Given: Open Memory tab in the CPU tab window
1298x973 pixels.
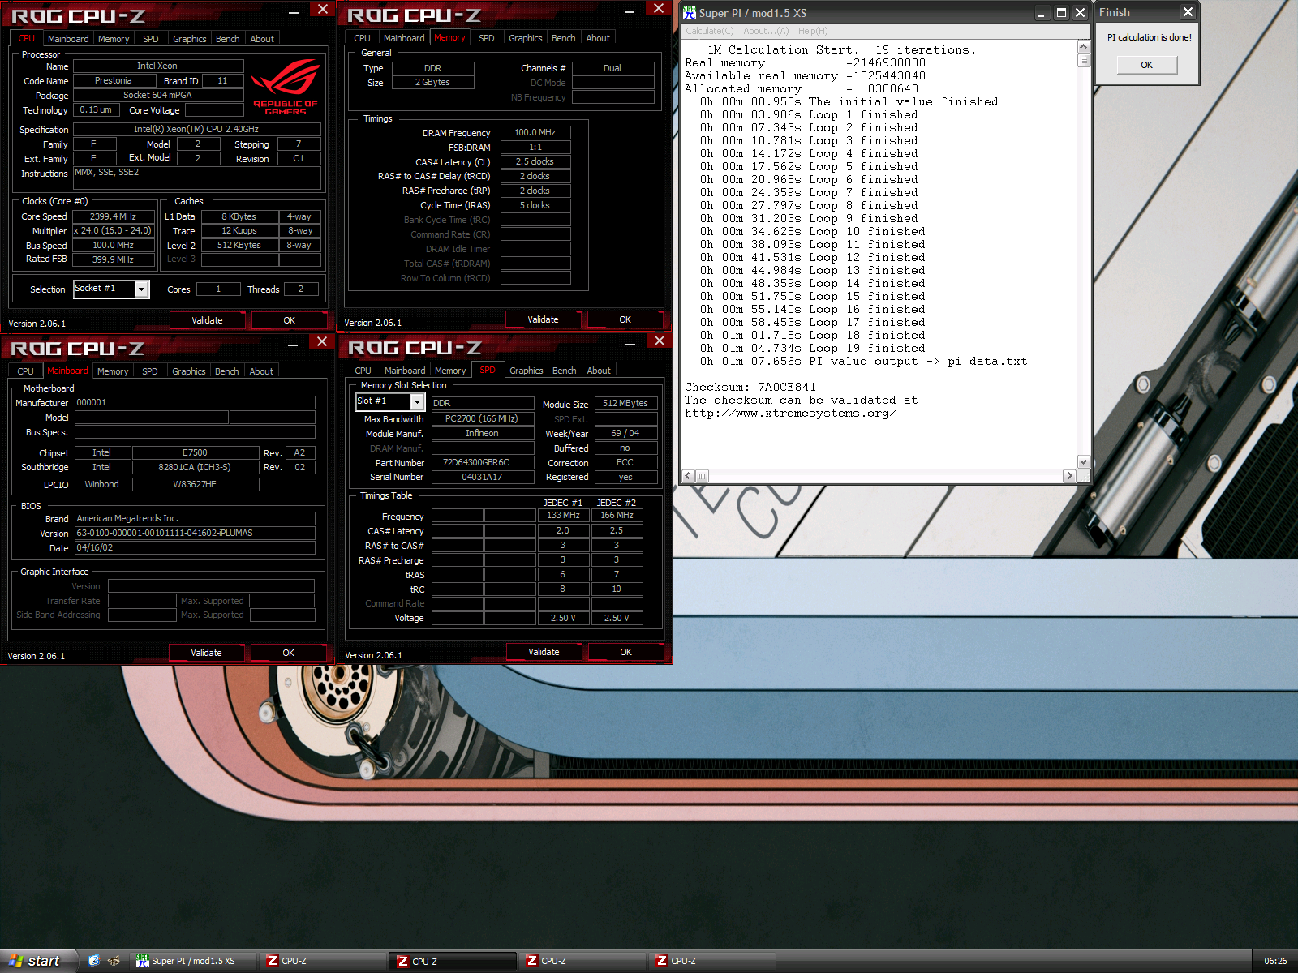Looking at the screenshot, I should click(114, 39).
